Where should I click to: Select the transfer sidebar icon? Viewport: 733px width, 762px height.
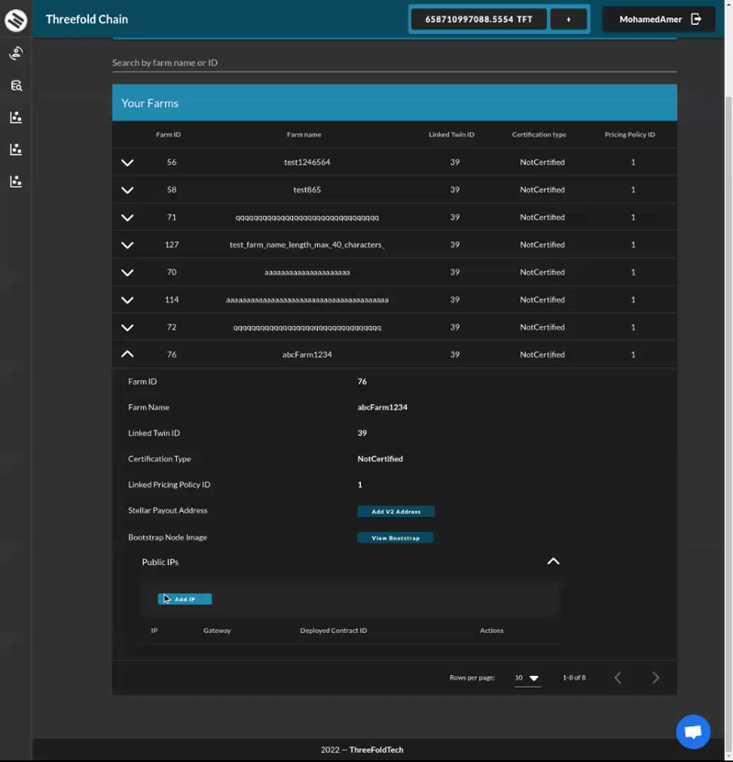tap(15, 53)
